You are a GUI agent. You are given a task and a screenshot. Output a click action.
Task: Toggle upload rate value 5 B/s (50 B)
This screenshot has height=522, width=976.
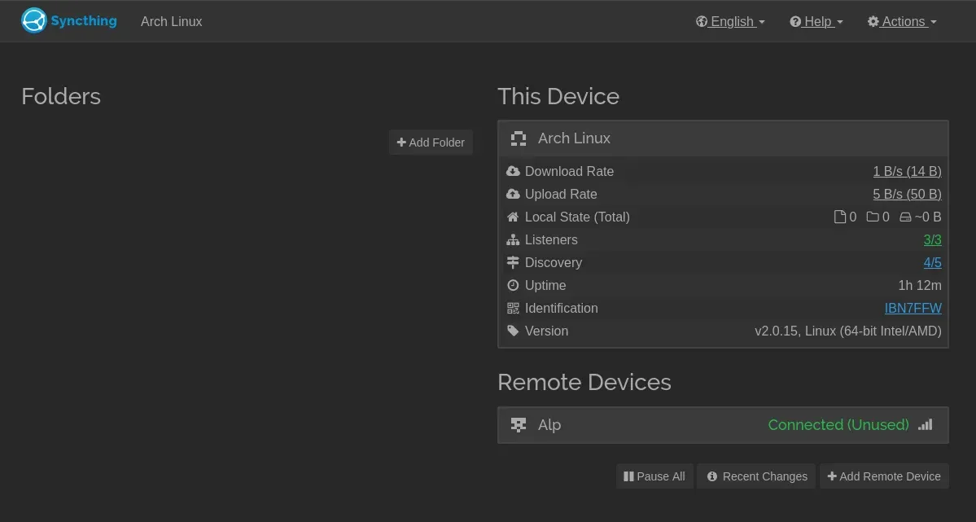(x=907, y=194)
